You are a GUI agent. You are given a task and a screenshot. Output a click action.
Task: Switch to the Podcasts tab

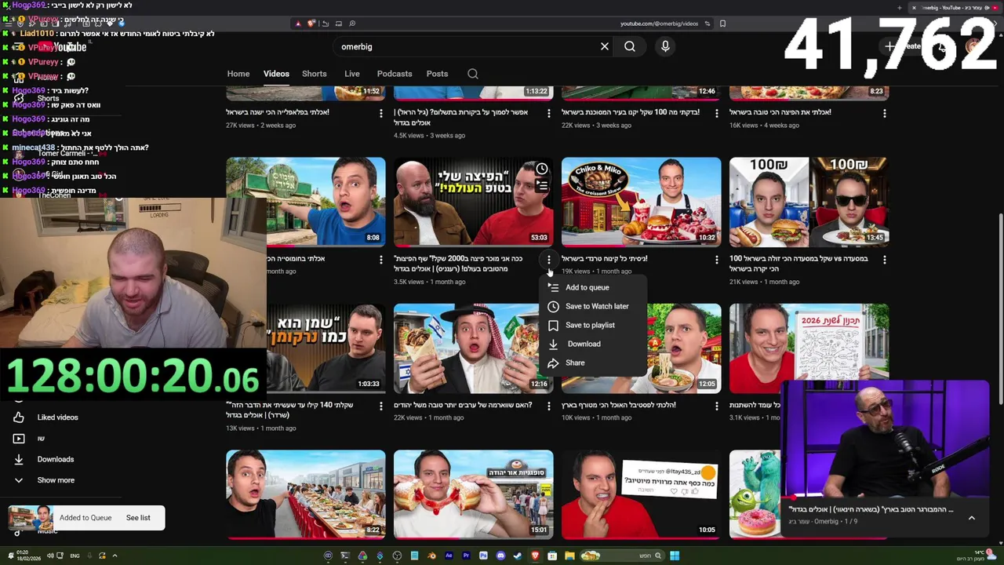395,74
